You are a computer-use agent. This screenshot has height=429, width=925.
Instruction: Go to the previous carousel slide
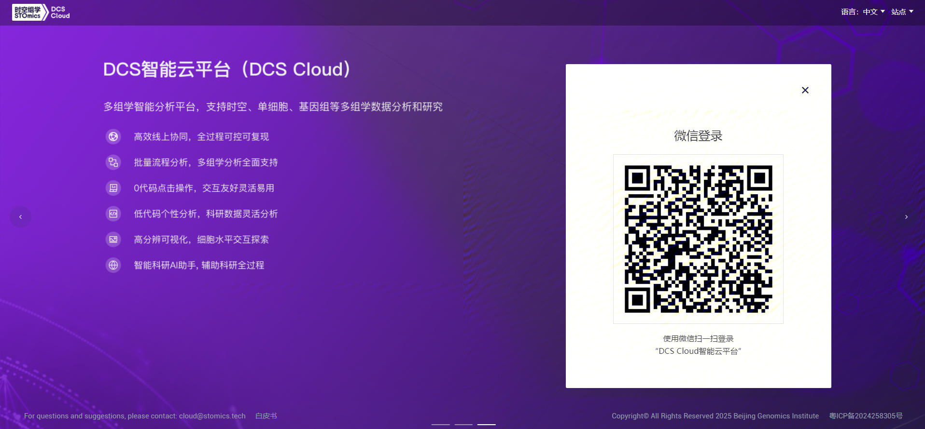click(20, 217)
